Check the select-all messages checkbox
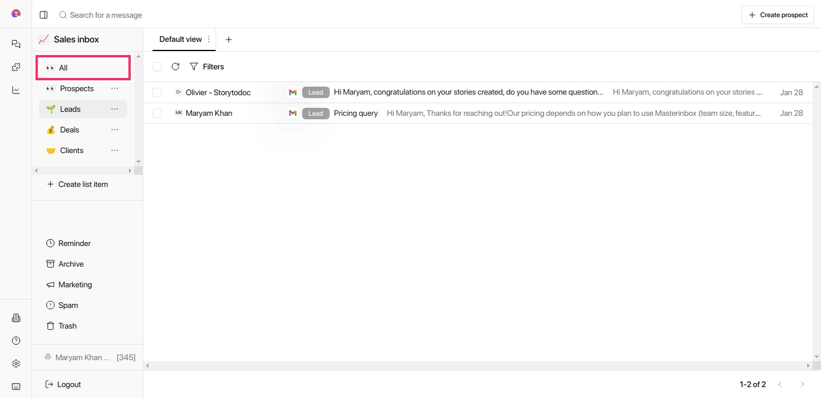 tap(157, 67)
